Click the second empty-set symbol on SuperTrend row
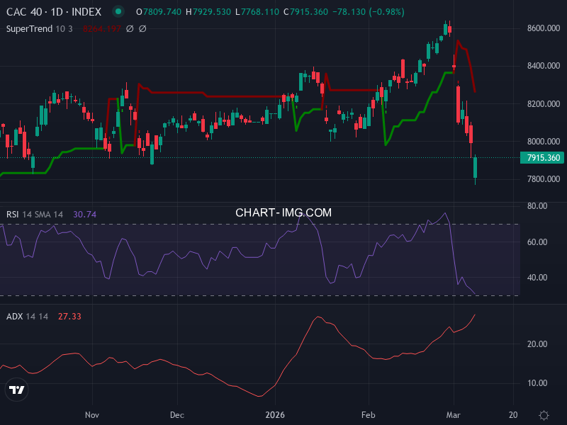Viewport: 567px width, 425px height. (x=142, y=28)
